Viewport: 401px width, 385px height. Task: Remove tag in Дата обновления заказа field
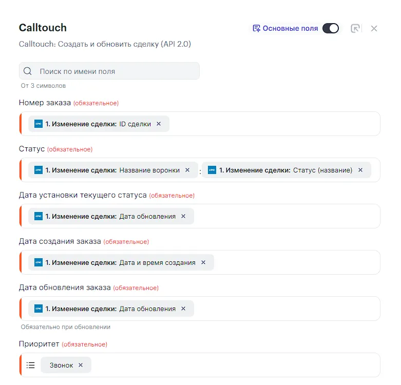point(183,309)
